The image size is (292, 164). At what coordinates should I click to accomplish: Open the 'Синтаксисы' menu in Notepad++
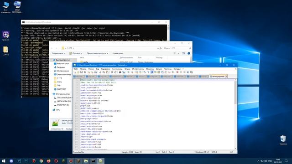point(117,69)
